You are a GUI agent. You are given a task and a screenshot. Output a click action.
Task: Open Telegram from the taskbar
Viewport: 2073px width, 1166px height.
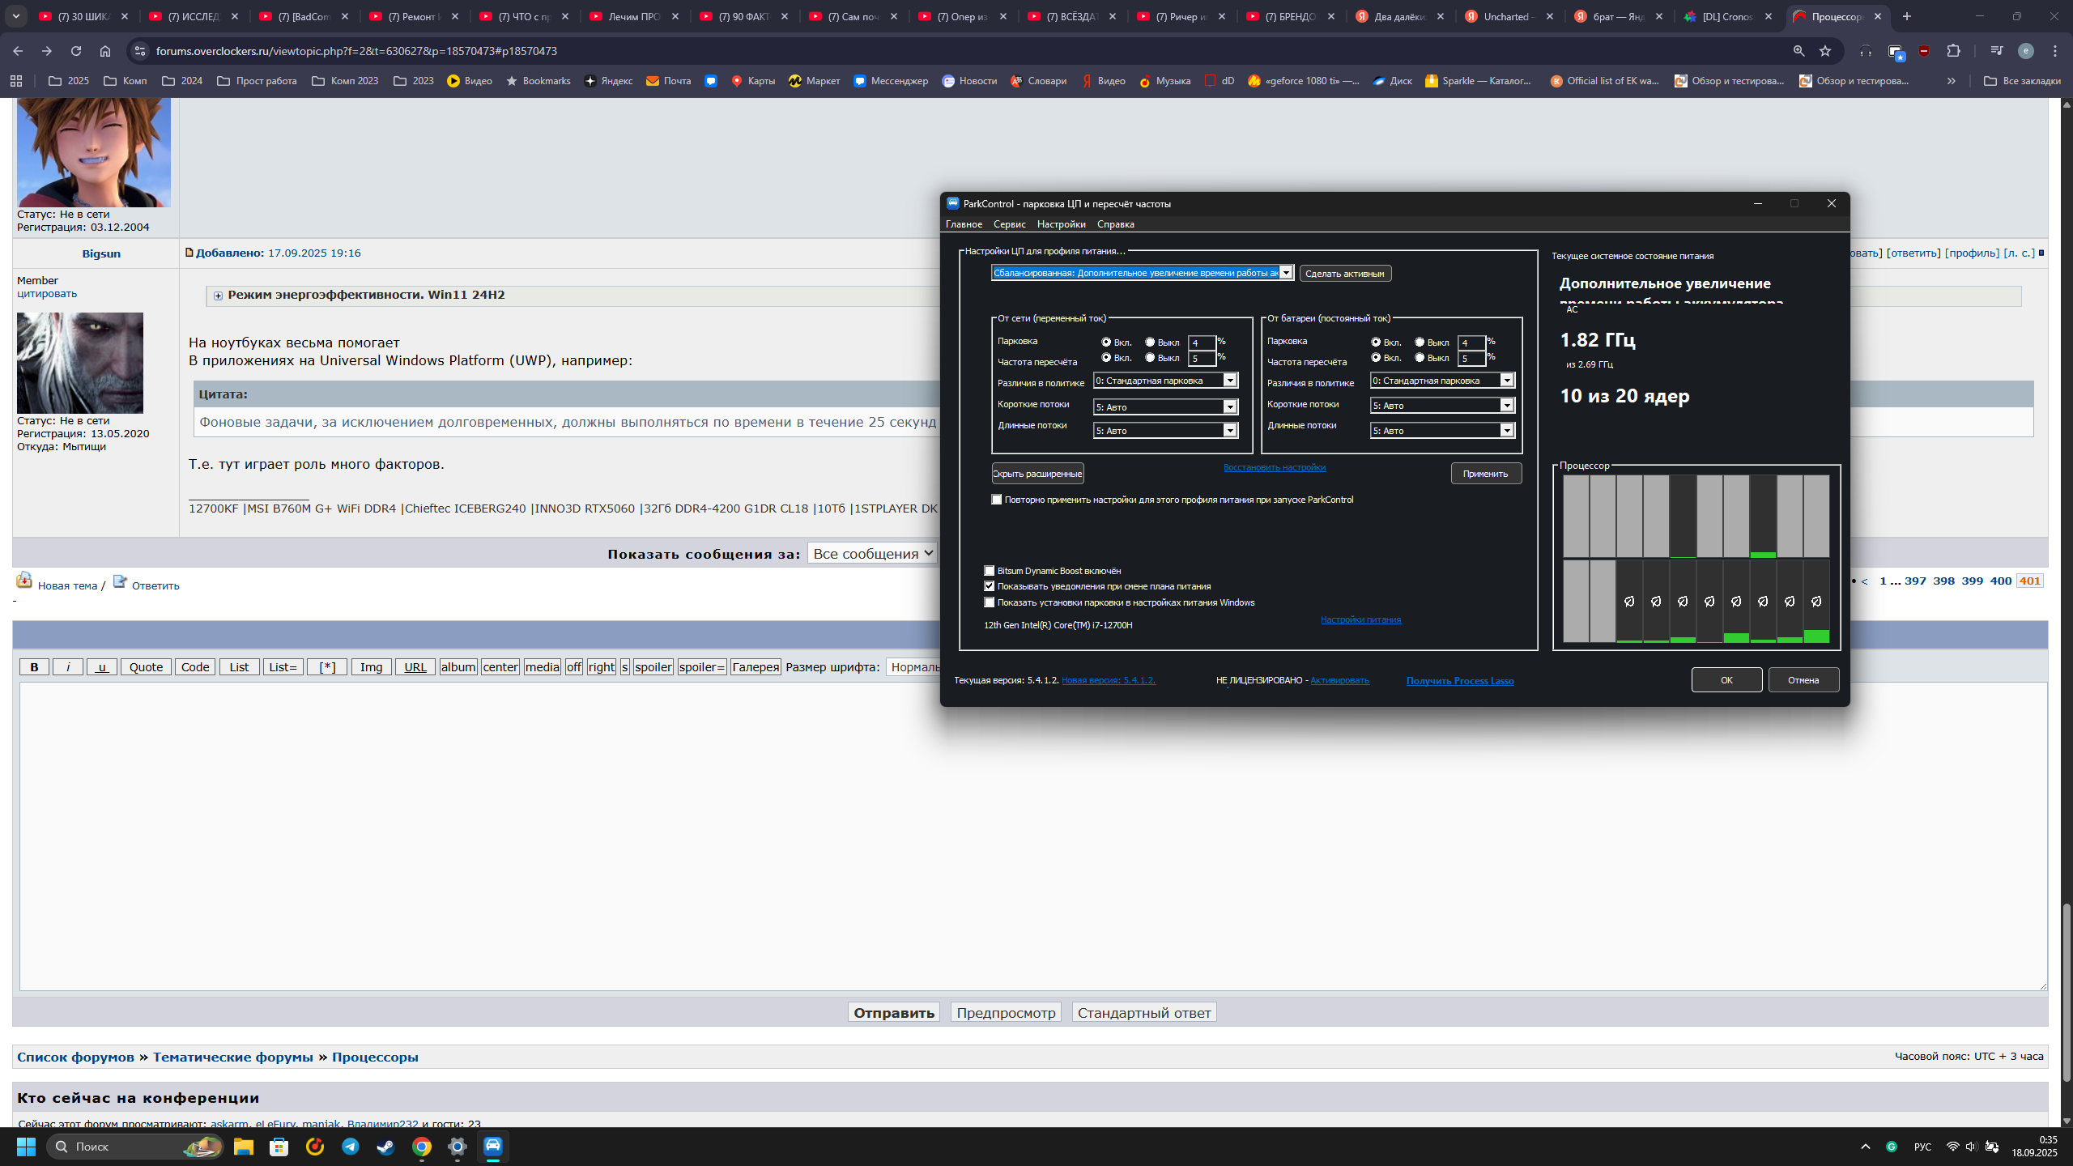350,1147
